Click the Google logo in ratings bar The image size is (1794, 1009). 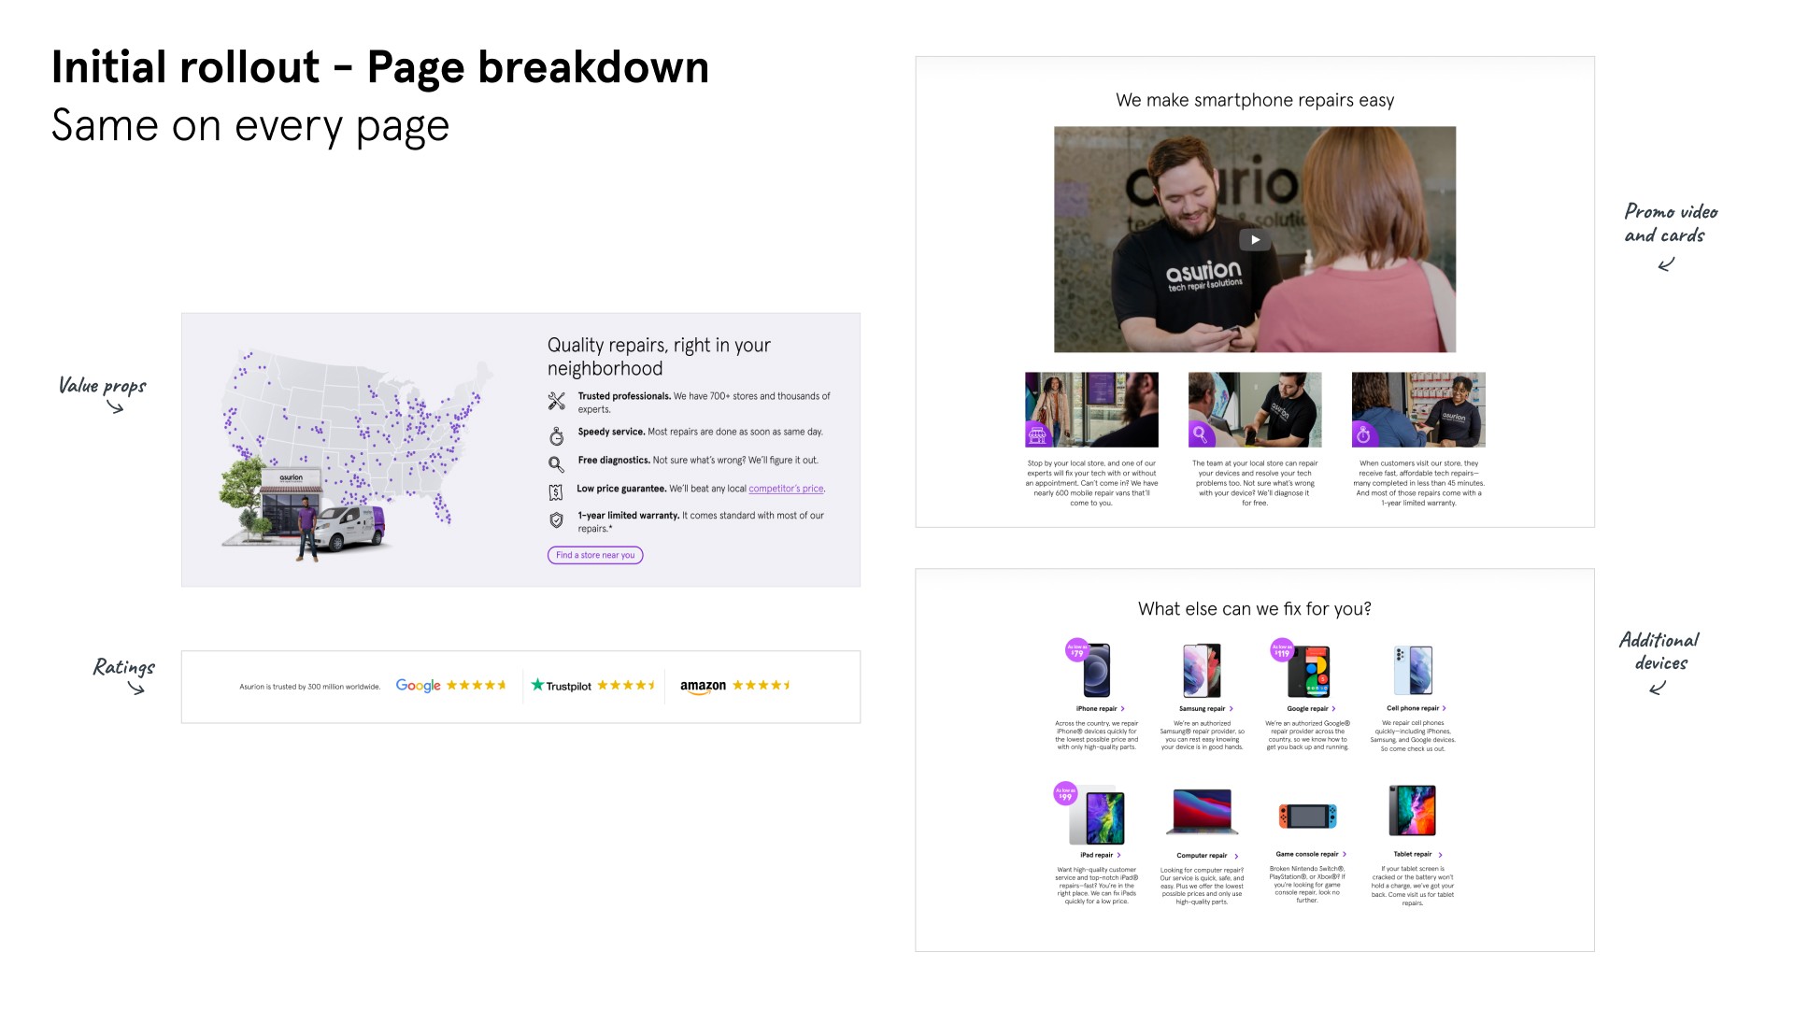tap(419, 686)
